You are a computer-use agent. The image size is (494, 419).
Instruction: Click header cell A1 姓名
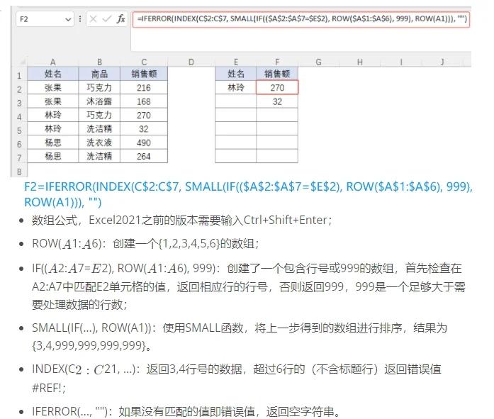click(x=53, y=74)
